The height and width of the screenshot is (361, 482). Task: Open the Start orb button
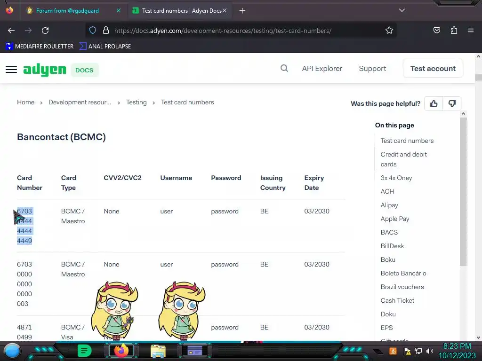(x=12, y=351)
